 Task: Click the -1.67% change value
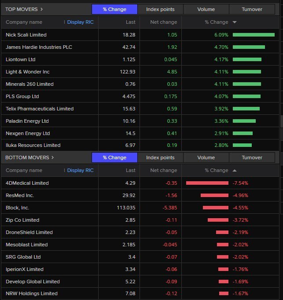pos(240,293)
